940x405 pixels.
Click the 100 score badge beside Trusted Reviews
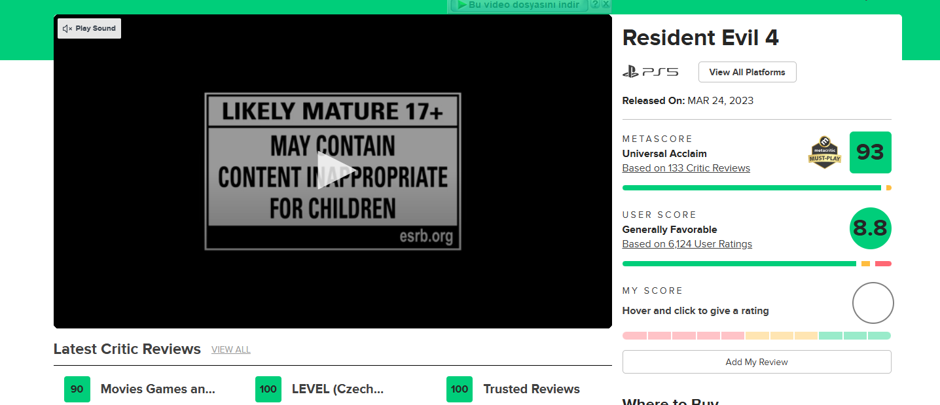(460, 389)
